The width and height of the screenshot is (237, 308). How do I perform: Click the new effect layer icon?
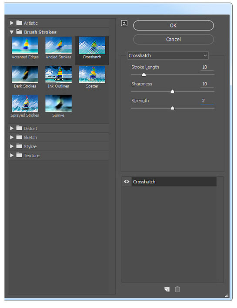click(167, 289)
